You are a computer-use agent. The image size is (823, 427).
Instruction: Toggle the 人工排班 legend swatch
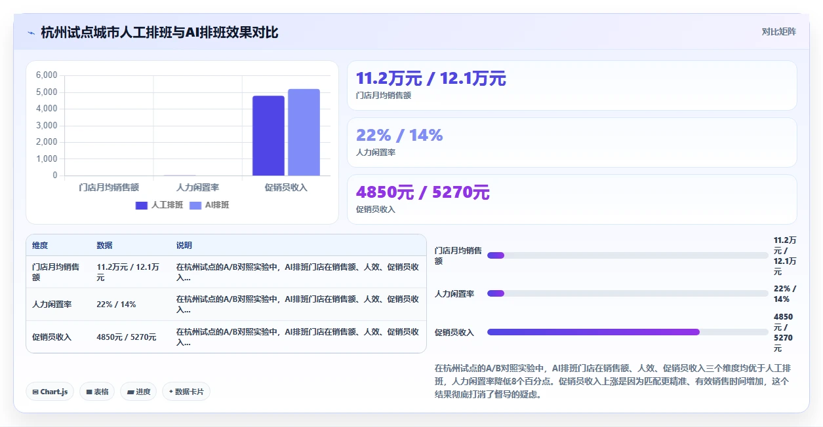(x=142, y=205)
